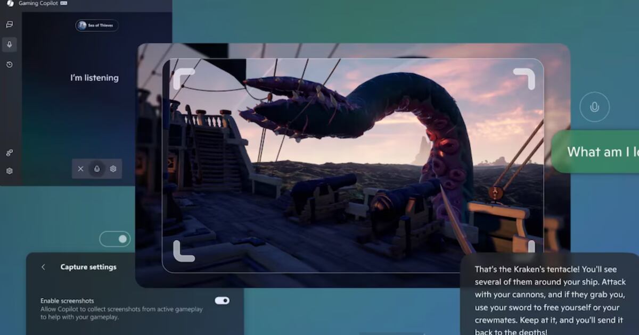This screenshot has height=335, width=639.
Task: Open the chat icon in the Copilot sidebar
Action: (x=9, y=24)
